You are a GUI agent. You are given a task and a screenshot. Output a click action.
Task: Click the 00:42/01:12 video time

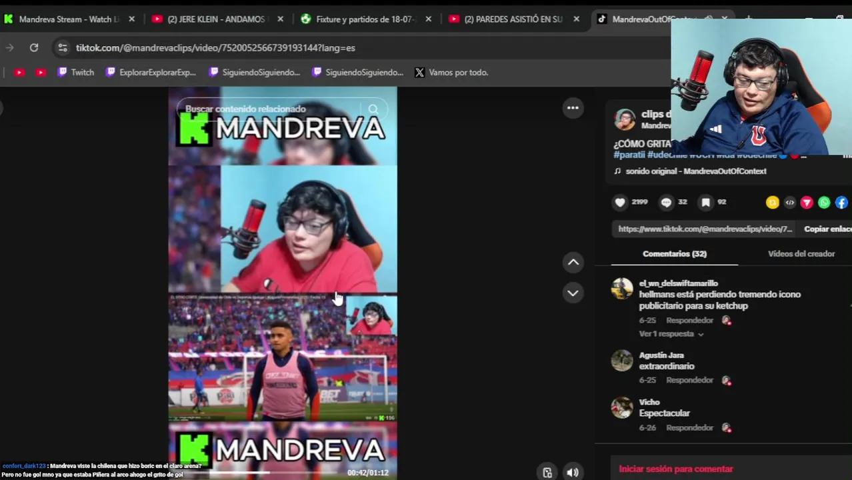coord(367,473)
